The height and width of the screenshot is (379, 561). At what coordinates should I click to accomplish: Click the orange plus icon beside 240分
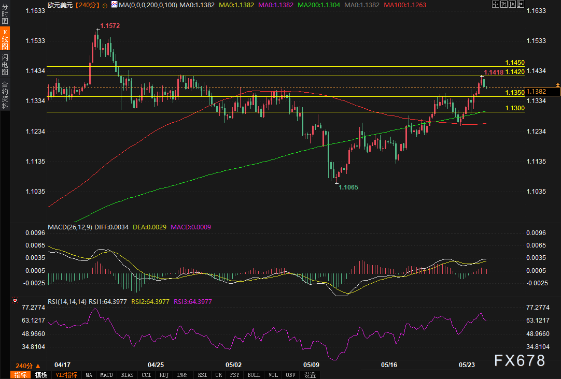(x=105, y=5)
